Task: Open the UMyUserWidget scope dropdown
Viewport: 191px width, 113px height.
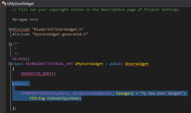Action: tap(96, 3)
